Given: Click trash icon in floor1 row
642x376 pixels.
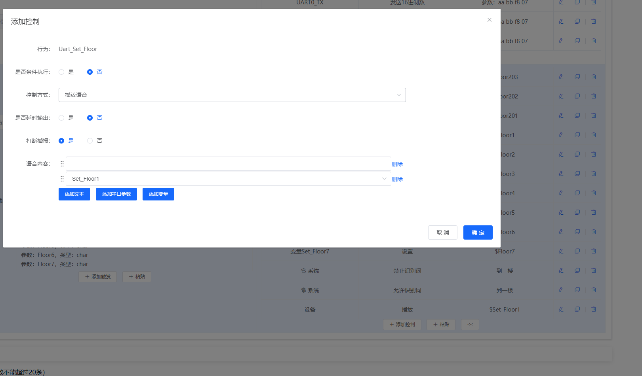Looking at the screenshot, I should pos(593,135).
